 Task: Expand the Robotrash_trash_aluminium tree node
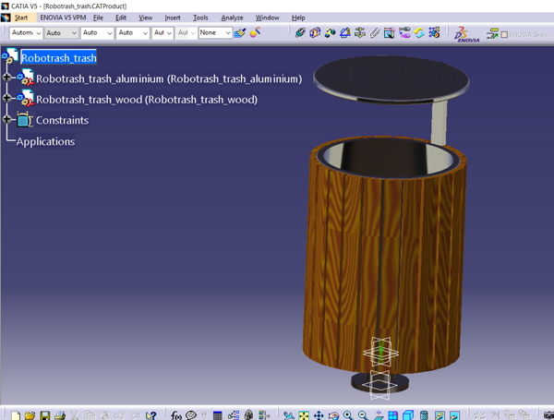click(x=7, y=78)
